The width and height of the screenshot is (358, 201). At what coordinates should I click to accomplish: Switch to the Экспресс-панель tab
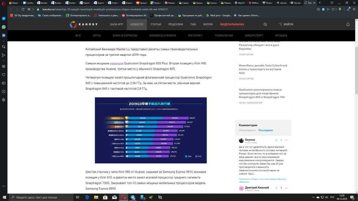click(296, 3)
